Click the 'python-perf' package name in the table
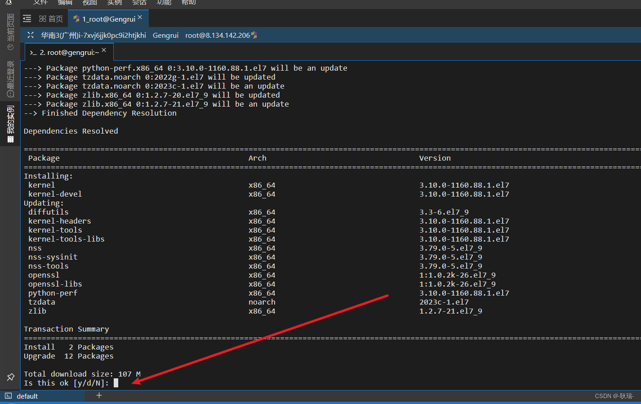The height and width of the screenshot is (404, 641). point(53,293)
